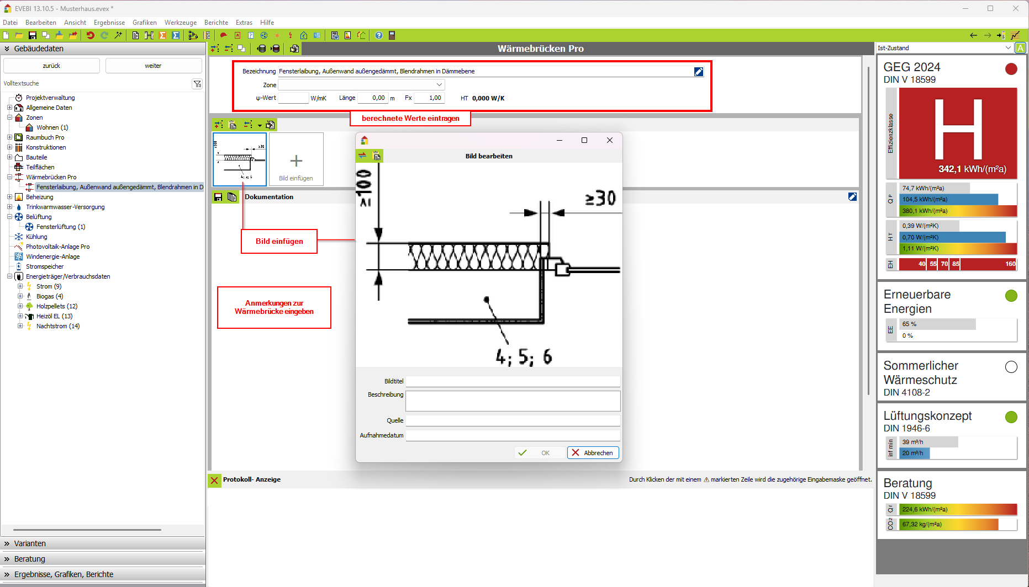Close the Protokoll-Anzeige with red X icon
Viewport: 1029px width, 587px height.
[x=214, y=480]
